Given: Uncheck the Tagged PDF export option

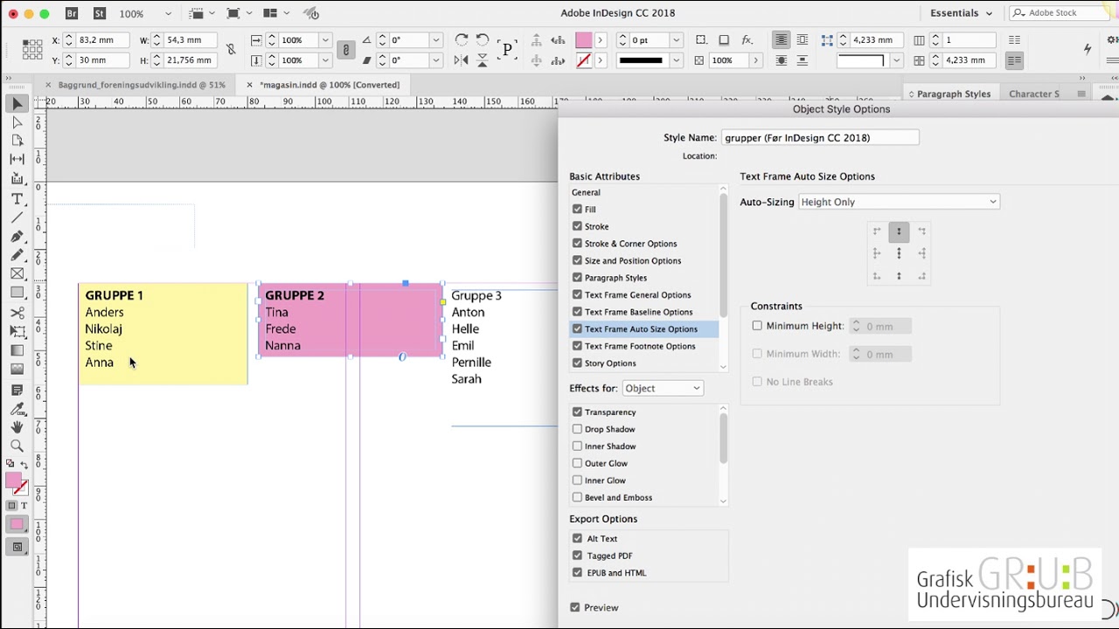Looking at the screenshot, I should pyautogui.click(x=577, y=556).
